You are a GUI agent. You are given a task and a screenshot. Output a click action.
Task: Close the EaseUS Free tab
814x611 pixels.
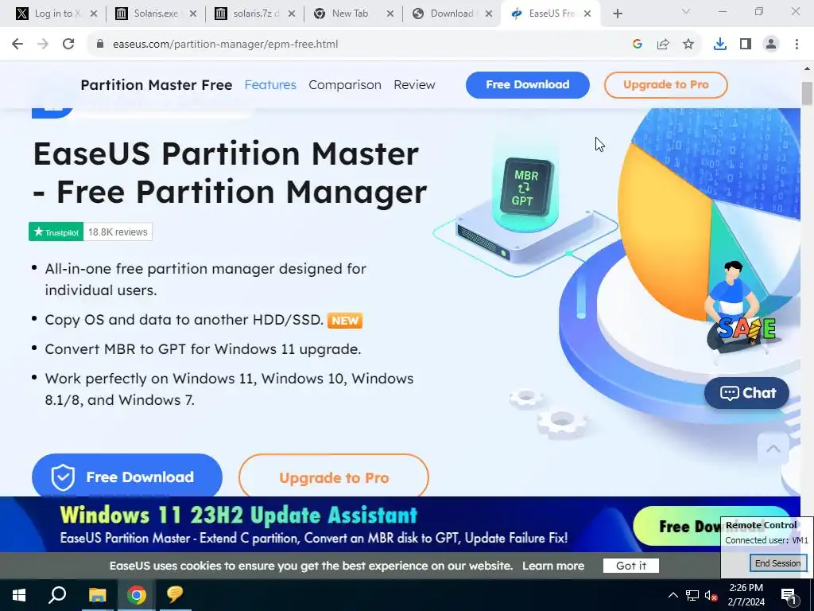coord(587,14)
